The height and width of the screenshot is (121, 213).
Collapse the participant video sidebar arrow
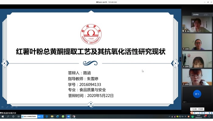point(180,59)
